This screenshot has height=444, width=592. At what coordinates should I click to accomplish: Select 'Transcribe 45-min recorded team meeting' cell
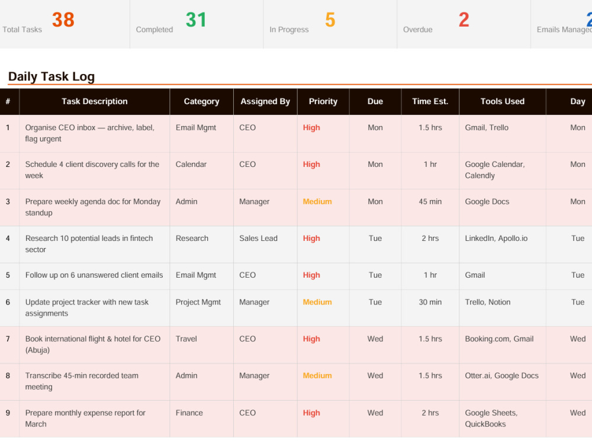(94, 382)
